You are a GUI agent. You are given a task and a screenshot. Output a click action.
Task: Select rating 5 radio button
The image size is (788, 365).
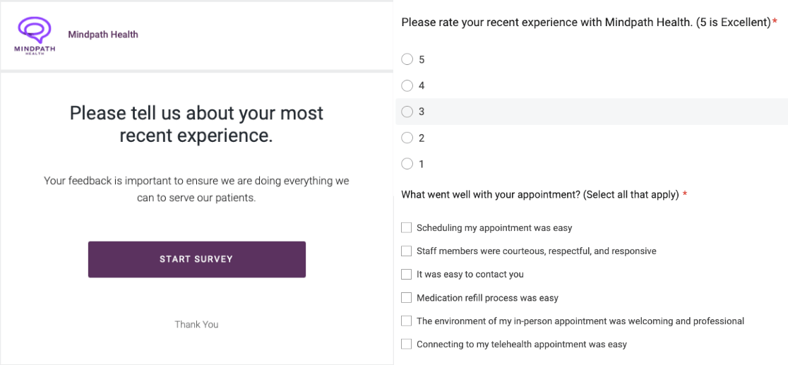point(407,59)
